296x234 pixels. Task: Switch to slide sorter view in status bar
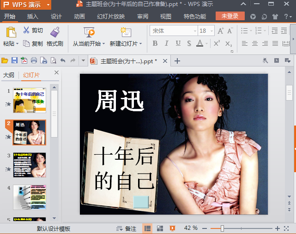click(x=160, y=228)
